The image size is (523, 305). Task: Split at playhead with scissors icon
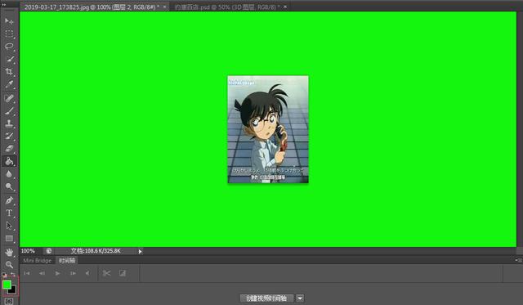click(106, 273)
